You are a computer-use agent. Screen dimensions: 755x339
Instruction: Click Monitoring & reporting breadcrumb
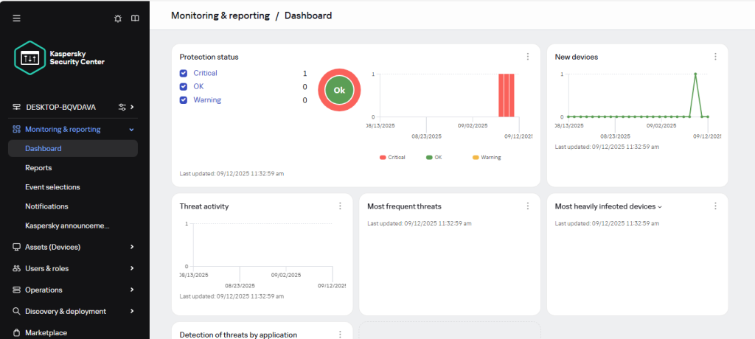(220, 15)
